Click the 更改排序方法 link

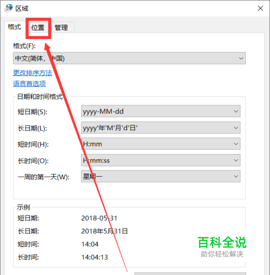coord(32,73)
